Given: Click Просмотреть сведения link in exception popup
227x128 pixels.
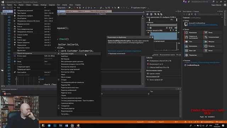Looking at the screenshot, I should pos(115,51).
